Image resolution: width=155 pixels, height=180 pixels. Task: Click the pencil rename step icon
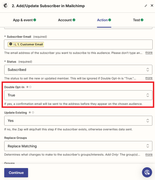click(x=146, y=6)
